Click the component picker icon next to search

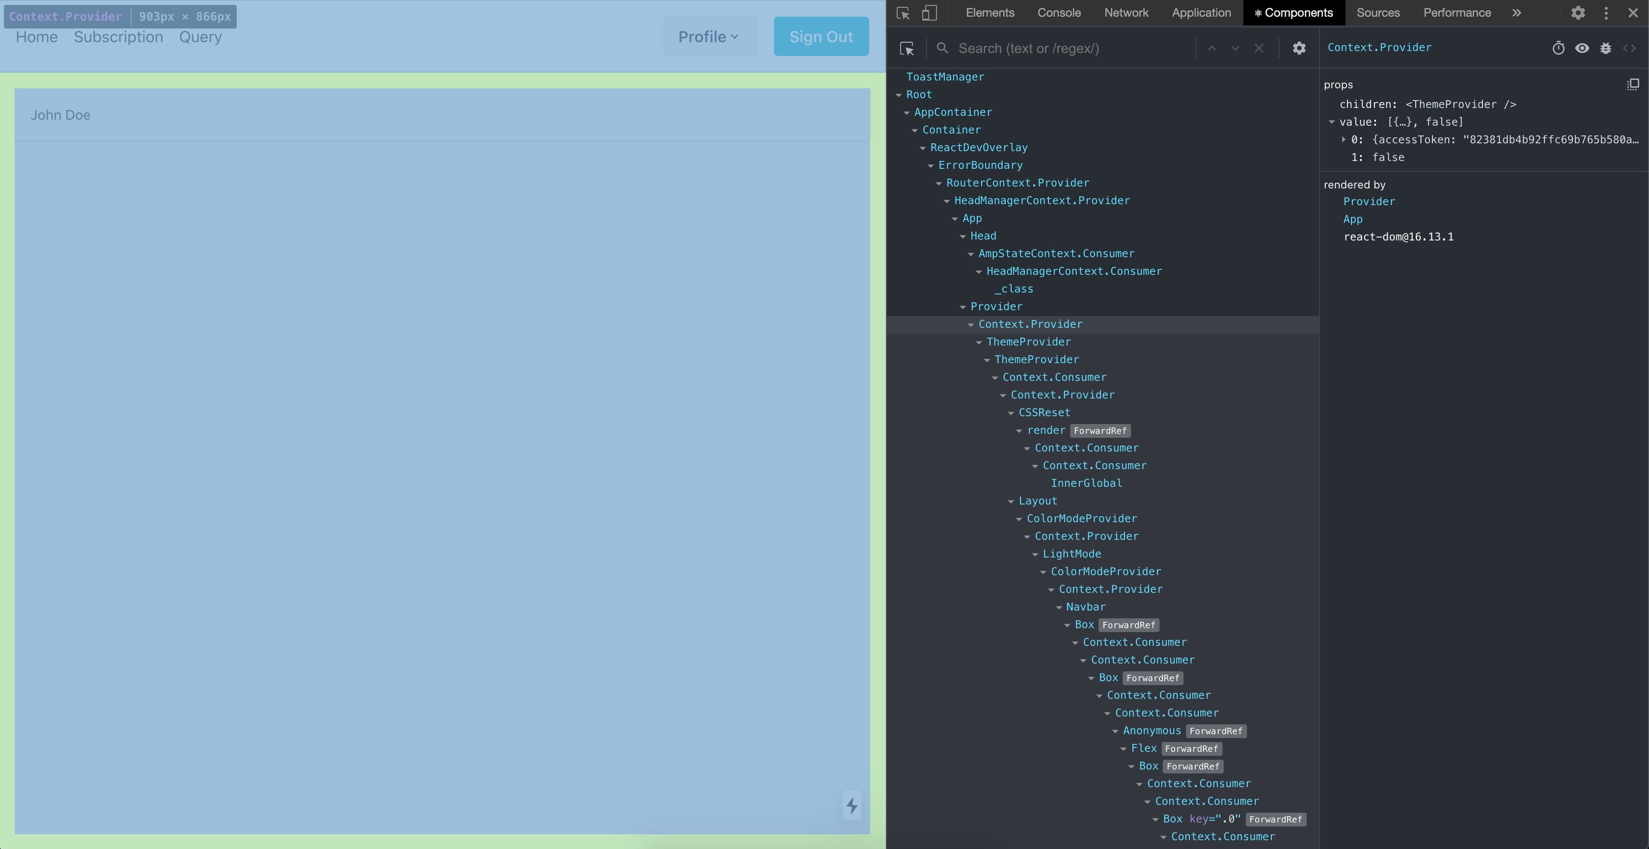(x=907, y=48)
